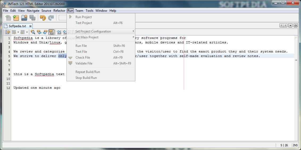Open the Refactor menu
The width and height of the screenshot is (301, 150).
click(x=59, y=11)
